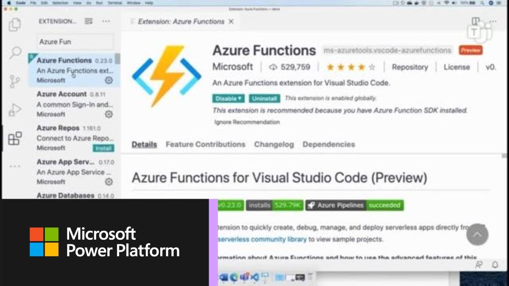Select Azure Account in the extension list
The height and width of the screenshot is (286, 509).
coord(74,104)
